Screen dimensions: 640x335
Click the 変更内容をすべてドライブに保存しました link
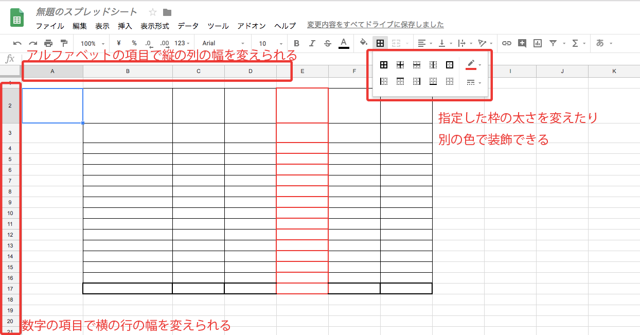pyautogui.click(x=375, y=25)
